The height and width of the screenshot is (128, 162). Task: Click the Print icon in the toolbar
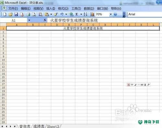pos(29,14)
